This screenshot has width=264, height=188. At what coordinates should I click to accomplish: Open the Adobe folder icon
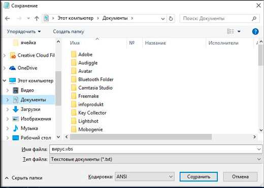(74, 54)
